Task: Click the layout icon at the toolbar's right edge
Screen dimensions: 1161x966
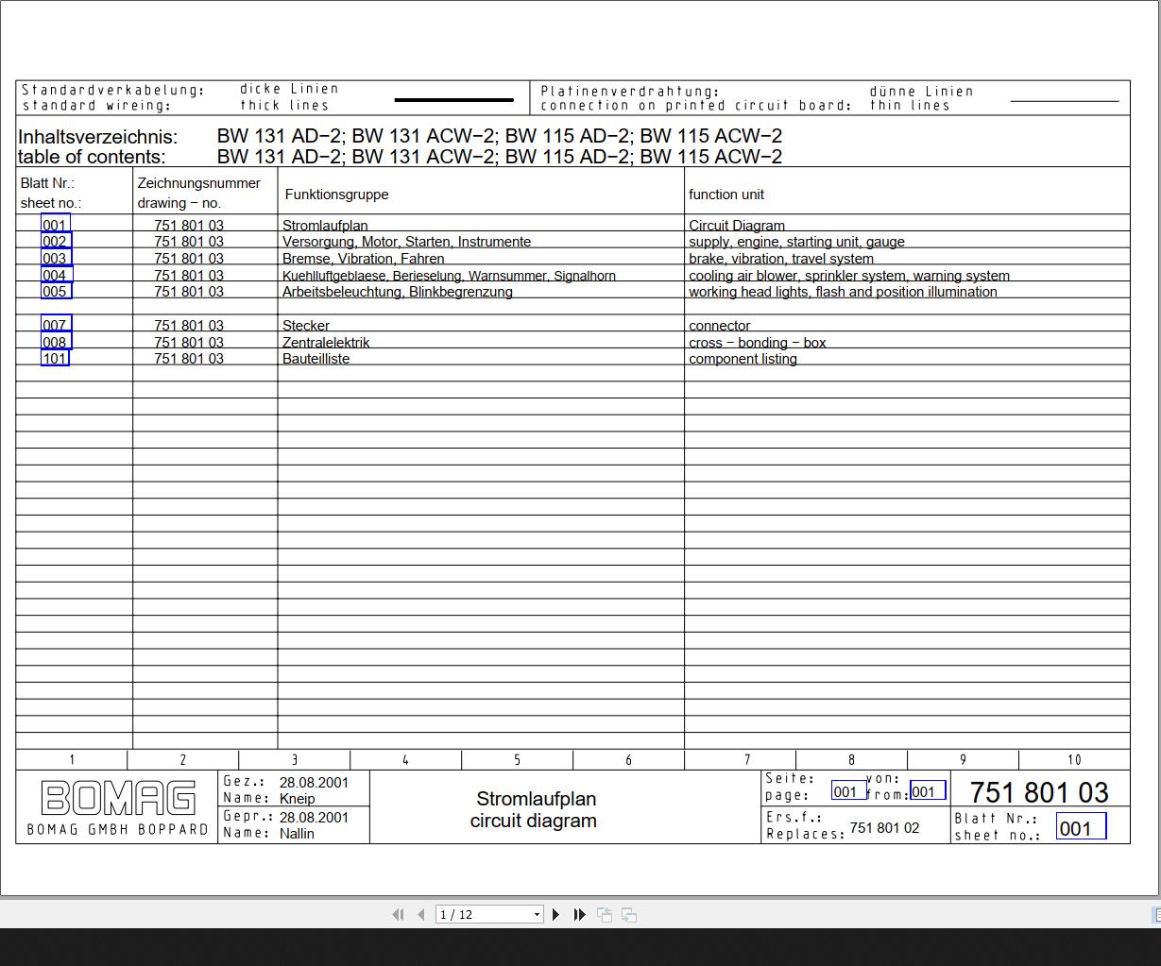Action: click(x=1156, y=915)
